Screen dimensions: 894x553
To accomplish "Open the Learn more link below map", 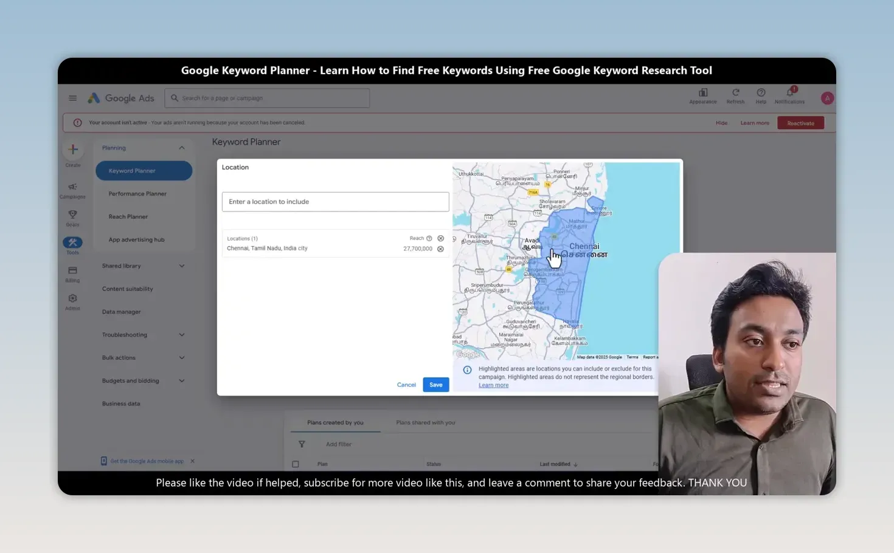I will (x=493, y=385).
